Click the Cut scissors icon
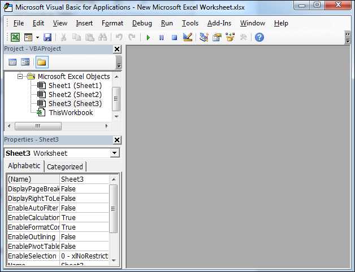This screenshot has width=355, height=272. click(63, 37)
